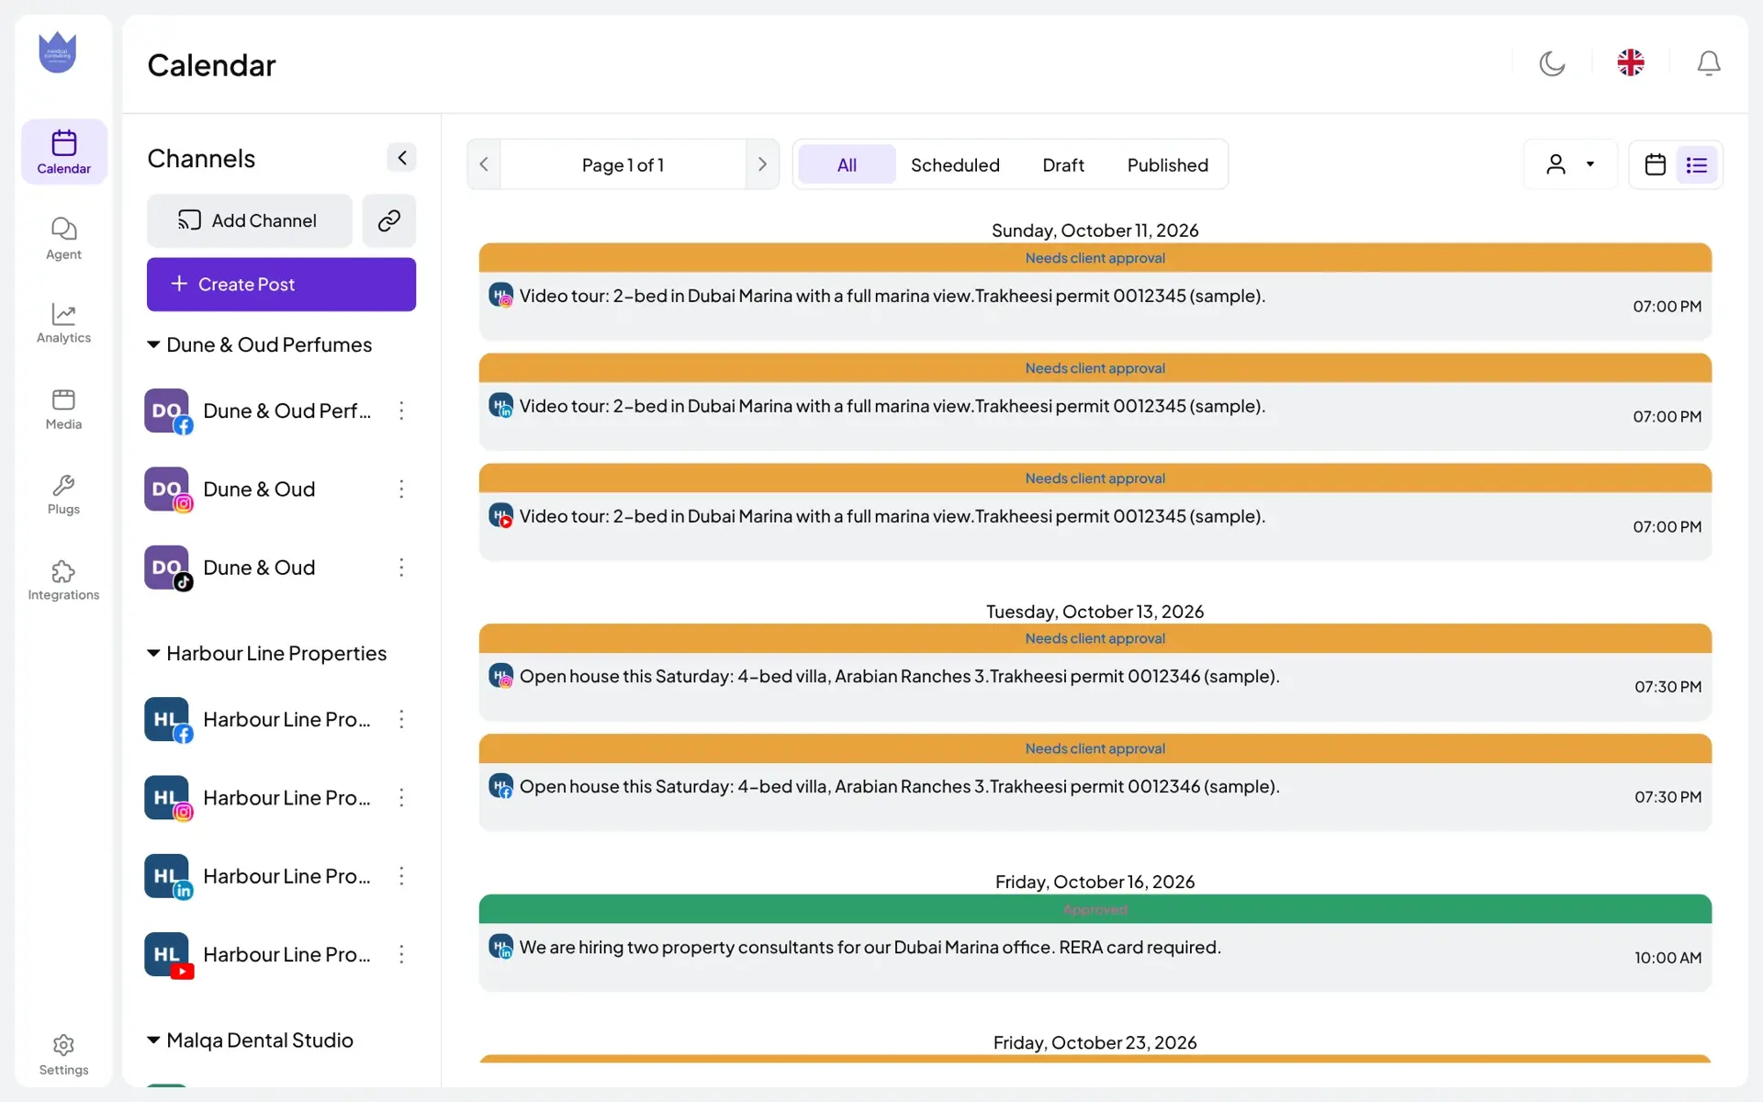Click orange approval bar of Instagram video tour

pos(1095,258)
